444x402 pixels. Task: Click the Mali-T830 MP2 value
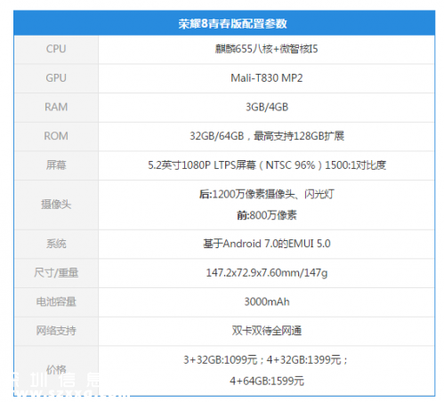pos(267,77)
